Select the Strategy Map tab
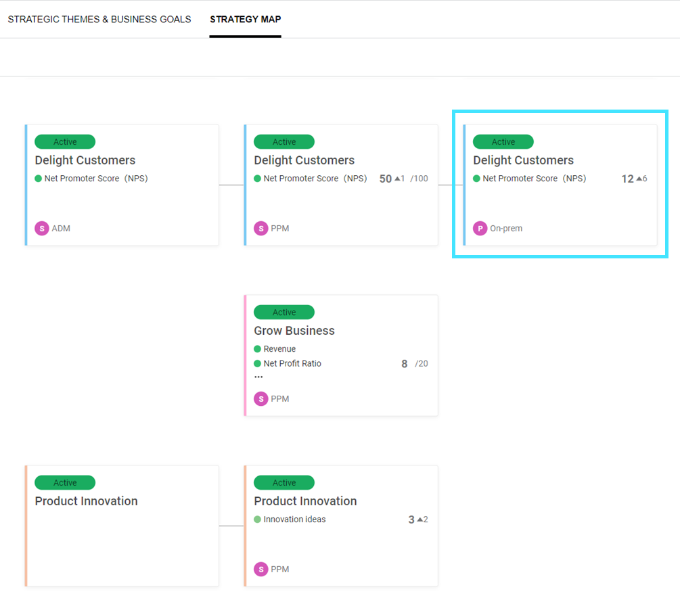680x602 pixels. click(245, 19)
